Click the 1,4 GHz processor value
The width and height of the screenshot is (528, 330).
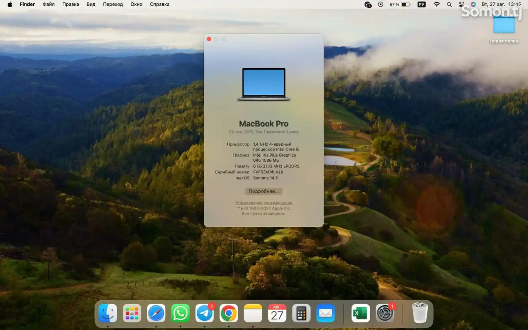276,147
